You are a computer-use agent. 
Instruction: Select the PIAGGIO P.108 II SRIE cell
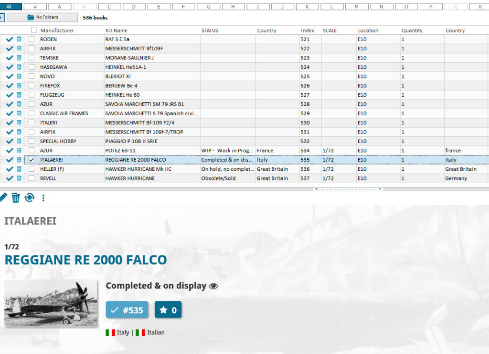tap(152, 141)
